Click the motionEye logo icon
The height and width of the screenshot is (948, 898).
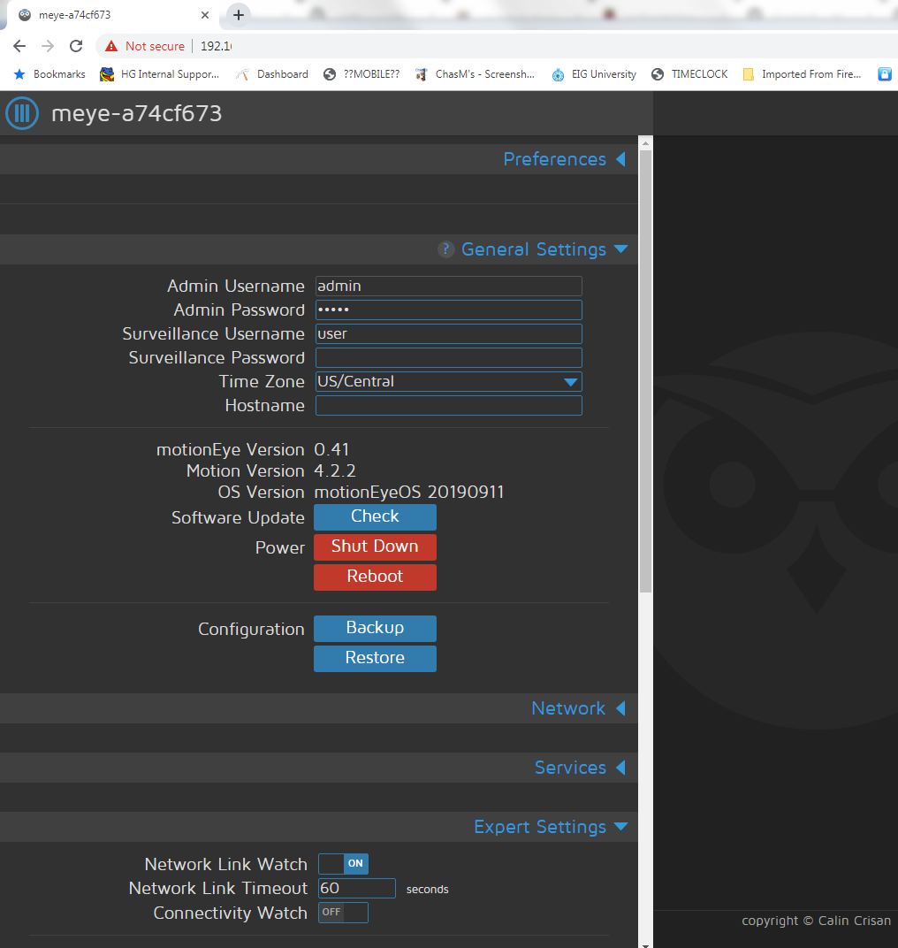[22, 113]
